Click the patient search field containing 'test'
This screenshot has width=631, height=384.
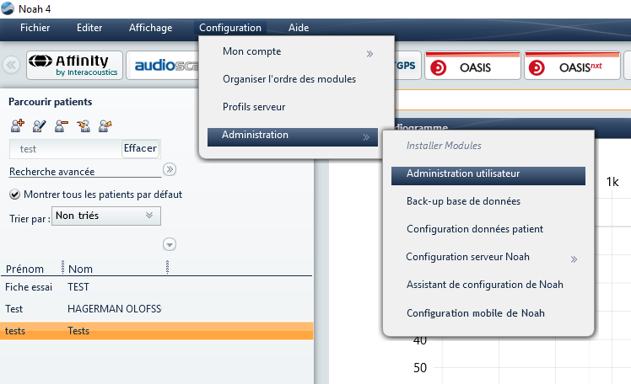(x=66, y=148)
